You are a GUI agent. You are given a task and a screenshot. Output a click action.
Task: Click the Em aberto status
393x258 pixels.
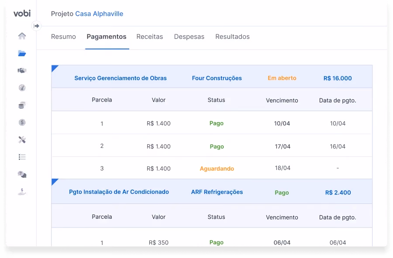coord(282,78)
